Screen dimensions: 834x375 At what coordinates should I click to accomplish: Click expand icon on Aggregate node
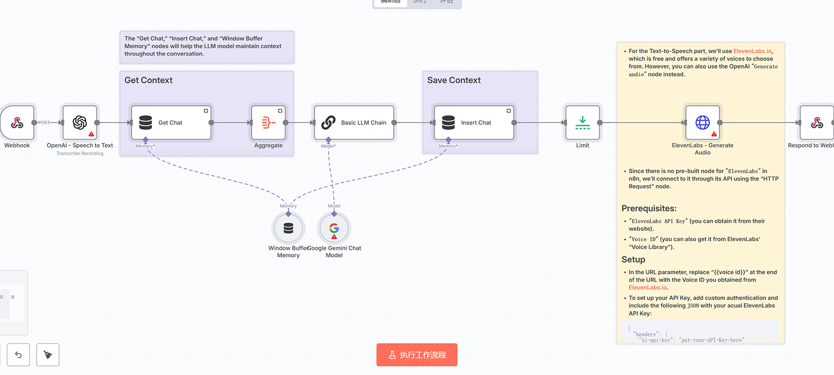pos(280,111)
